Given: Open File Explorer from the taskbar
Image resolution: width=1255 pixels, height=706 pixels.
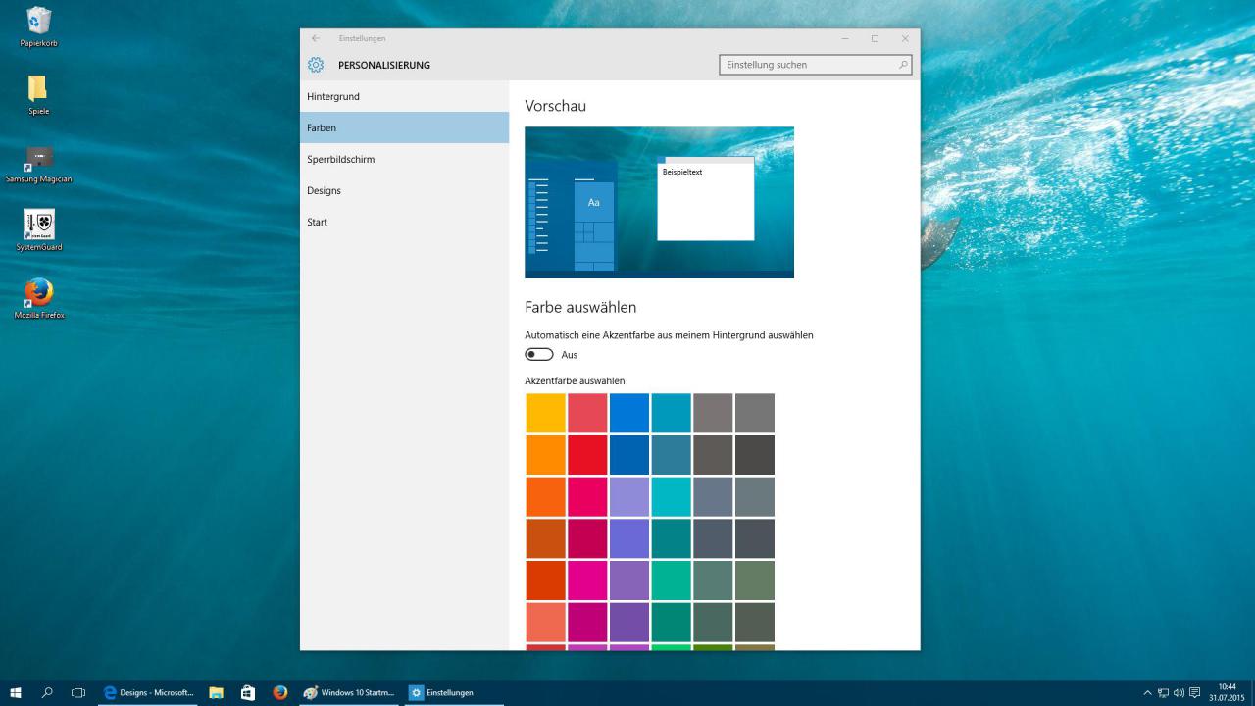Looking at the screenshot, I should (216, 692).
